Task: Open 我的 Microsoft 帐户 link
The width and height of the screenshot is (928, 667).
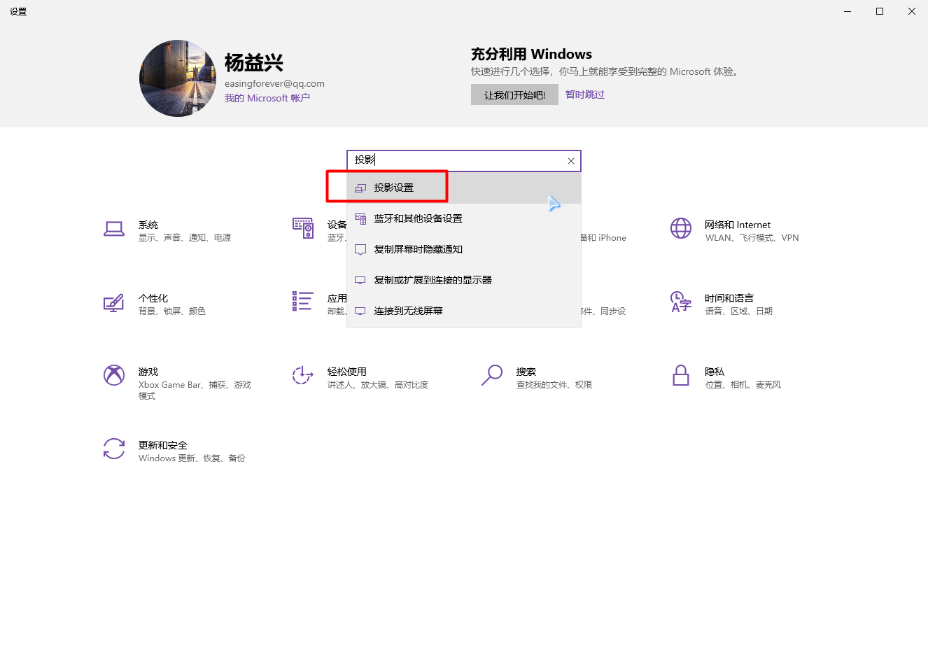Action: pos(267,98)
